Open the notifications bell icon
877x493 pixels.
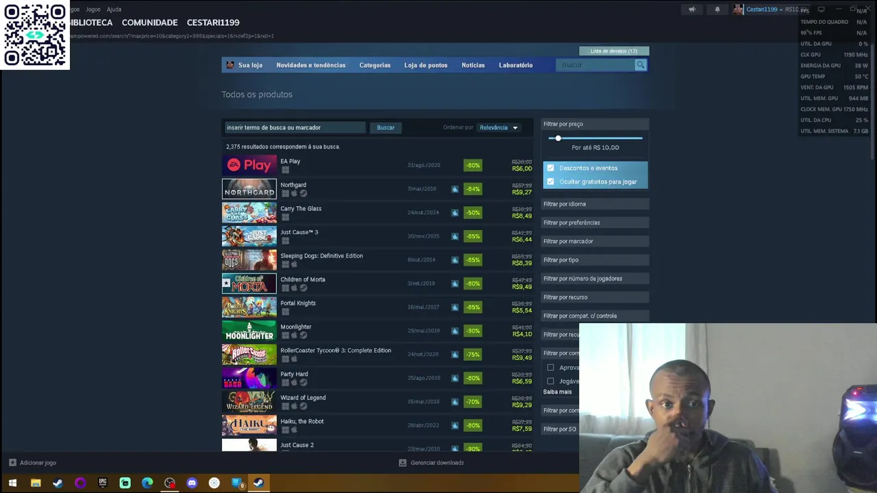(x=717, y=10)
